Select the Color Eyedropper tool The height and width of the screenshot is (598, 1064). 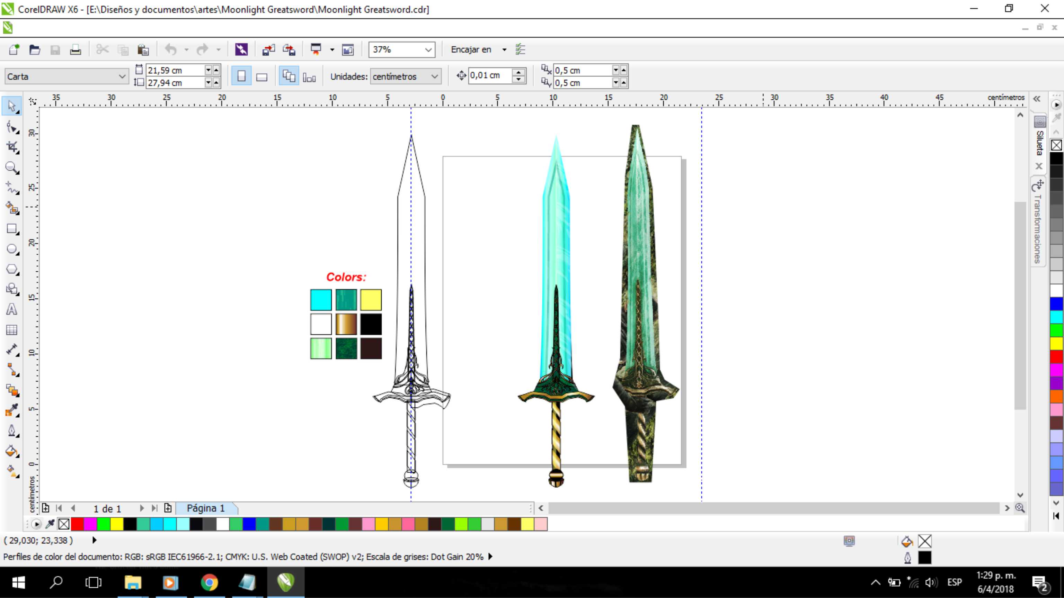[12, 411]
